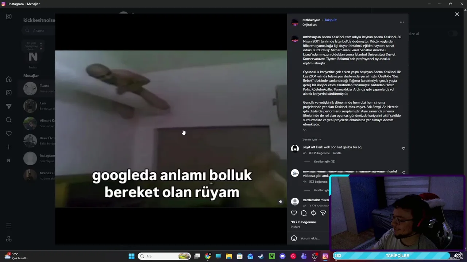Open the 98,7 B beğenme likes list
Image resolution: width=467 pixels, height=262 pixels.
(x=303, y=222)
